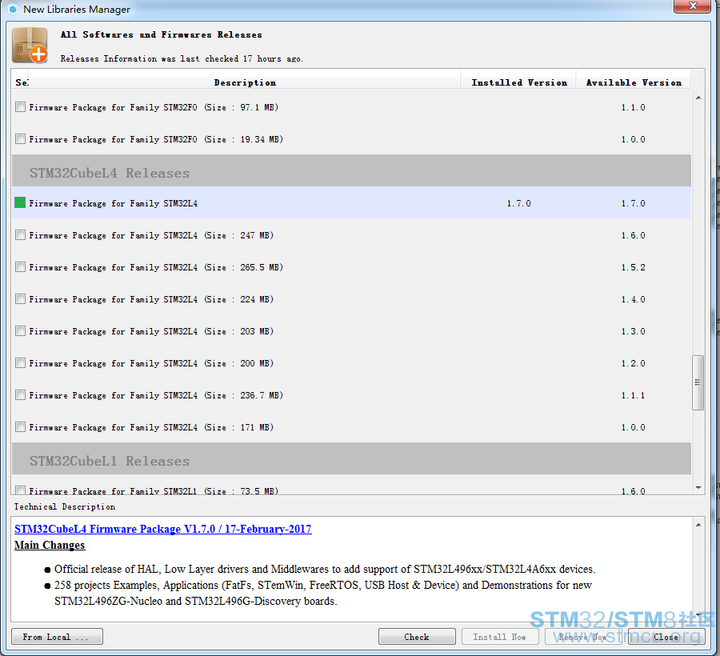The width and height of the screenshot is (720, 656).
Task: Check STM32L4 firmware 265.5 MB checkbox
Action: pyautogui.click(x=20, y=266)
